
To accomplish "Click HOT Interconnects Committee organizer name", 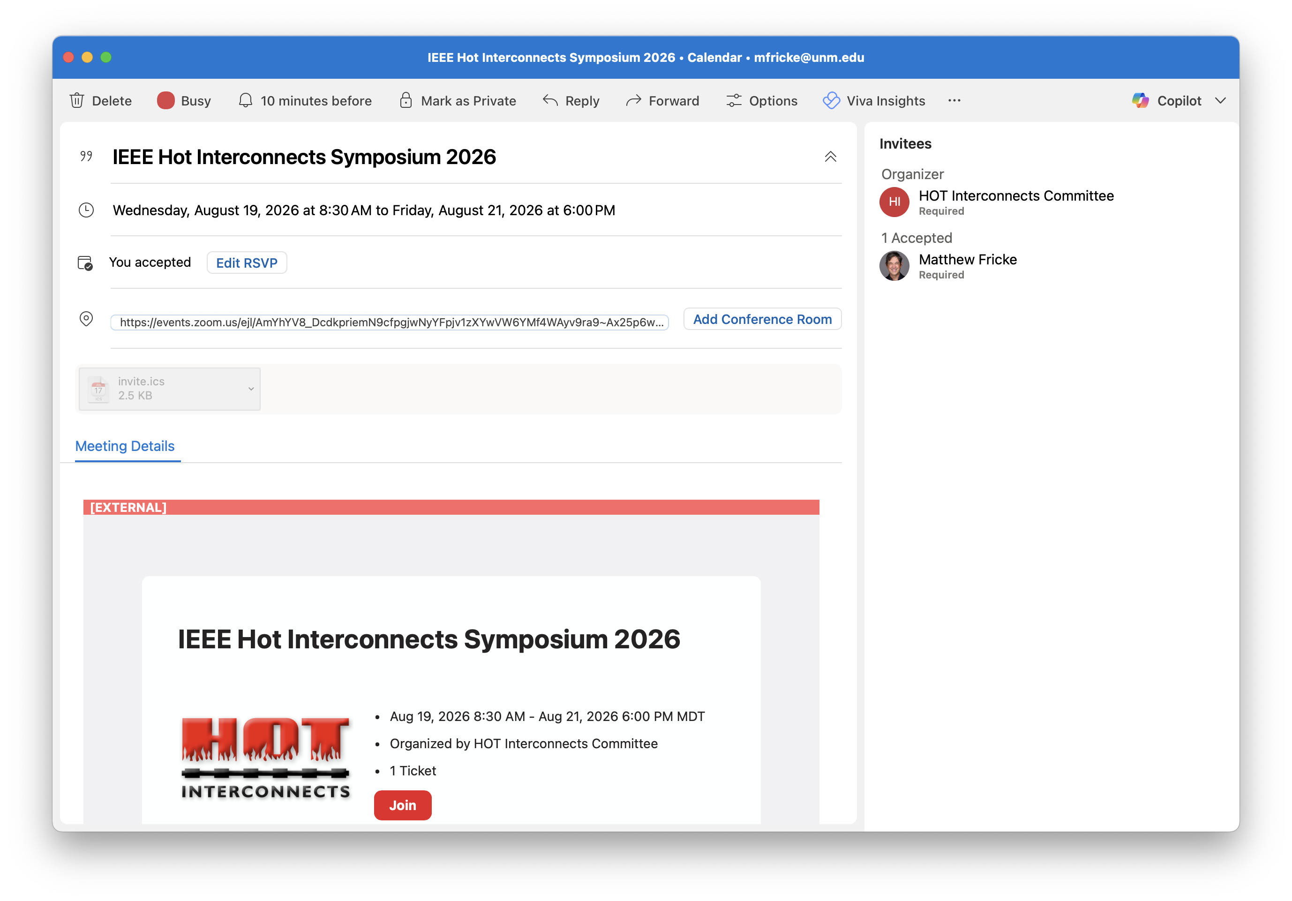I will pyautogui.click(x=1016, y=196).
